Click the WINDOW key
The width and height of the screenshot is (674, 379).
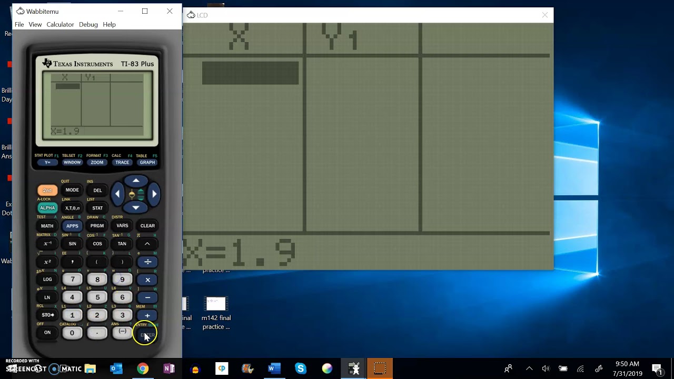tap(72, 163)
